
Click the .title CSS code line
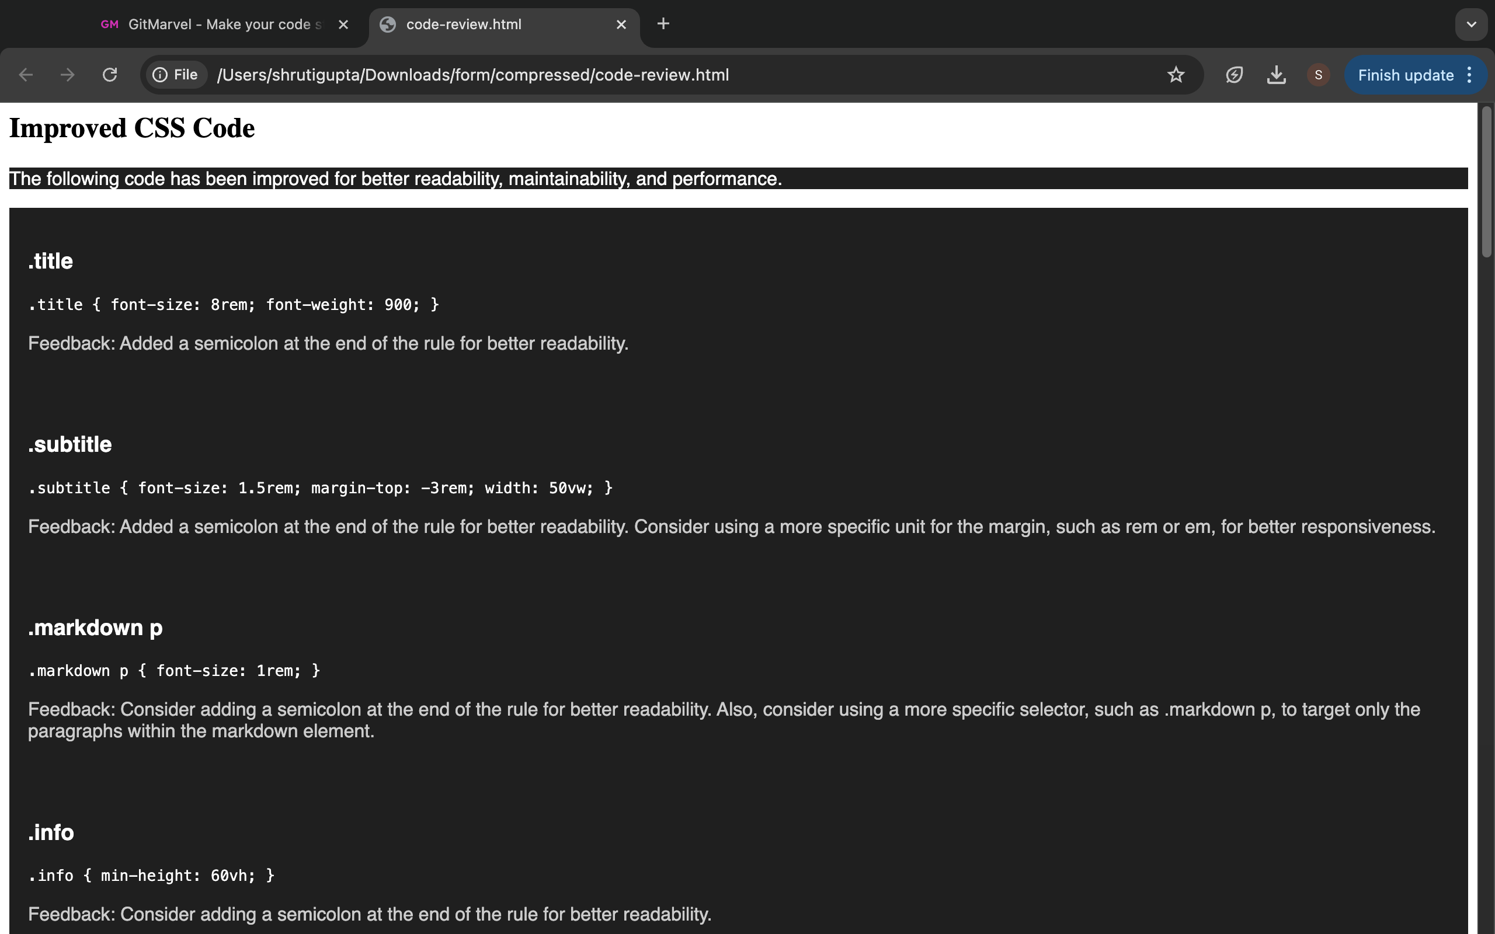(234, 305)
